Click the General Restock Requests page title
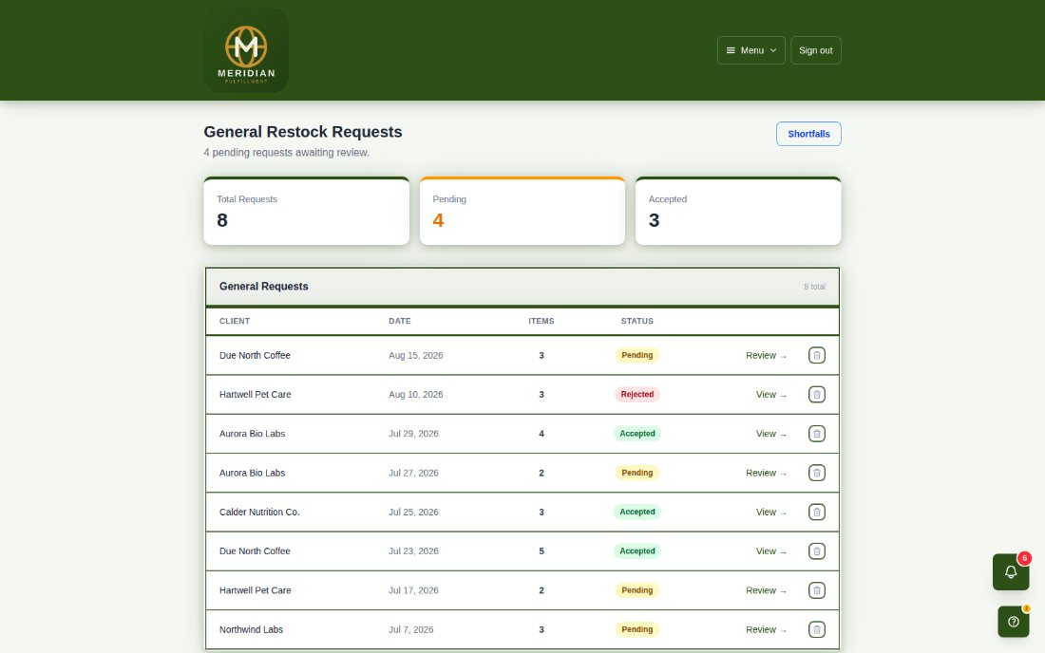1045x653 pixels. pos(303,132)
